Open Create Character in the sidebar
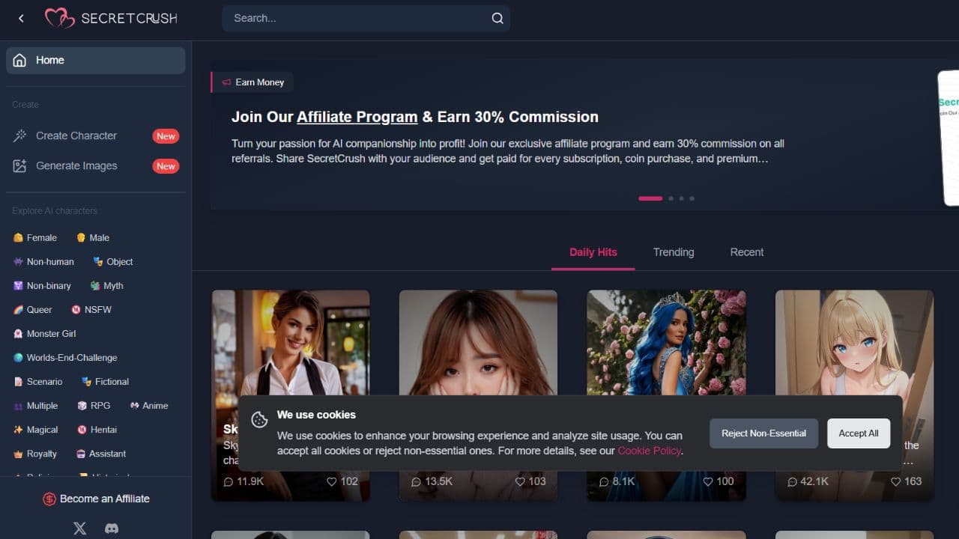 click(76, 135)
